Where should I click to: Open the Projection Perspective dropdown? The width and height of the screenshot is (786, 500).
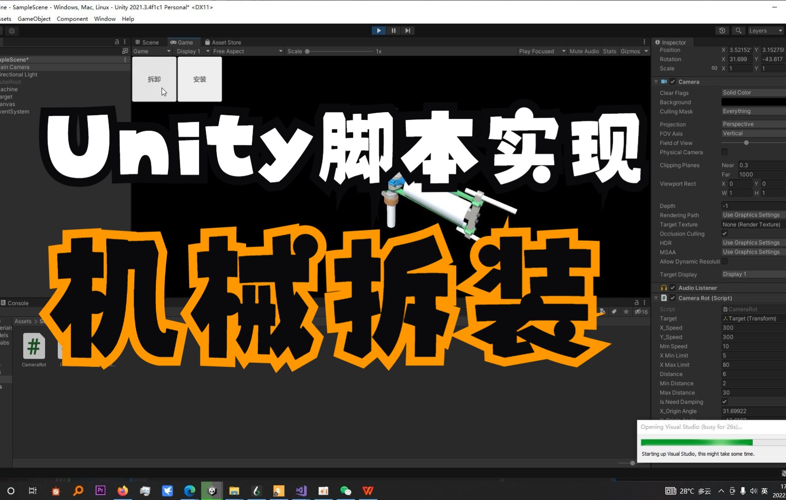[754, 124]
